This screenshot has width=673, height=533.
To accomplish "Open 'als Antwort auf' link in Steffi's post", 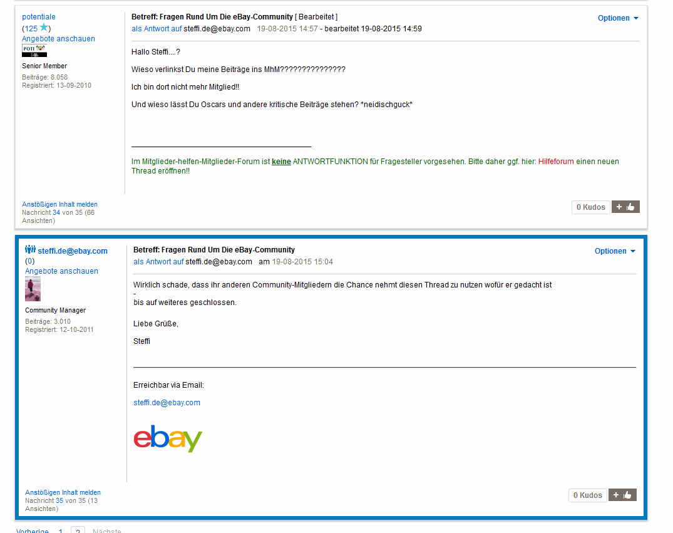I will pyautogui.click(x=158, y=262).
